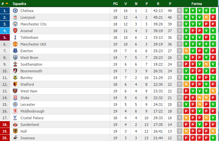Click the Tottenham club crest icon
The height and width of the screenshot is (141, 219).
(x=15, y=38)
